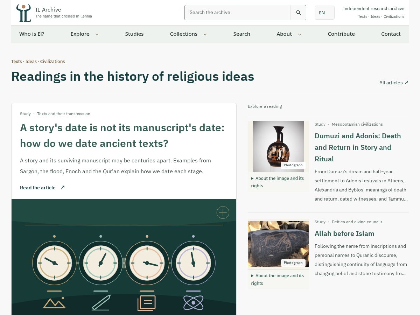Image resolution: width=420 pixels, height=315 pixels.
Task: Click the carved stone photograph thumbnail
Action: (278, 244)
